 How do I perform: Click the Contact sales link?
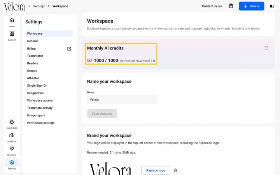(212, 6)
